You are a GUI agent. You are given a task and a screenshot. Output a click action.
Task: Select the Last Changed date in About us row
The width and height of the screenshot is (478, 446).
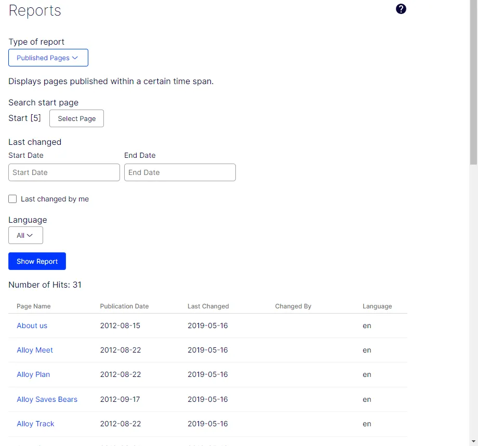point(208,326)
